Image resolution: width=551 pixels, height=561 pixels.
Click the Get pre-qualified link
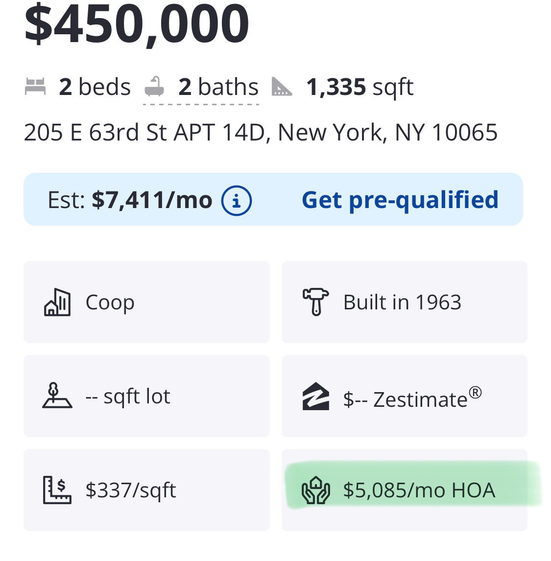[400, 200]
